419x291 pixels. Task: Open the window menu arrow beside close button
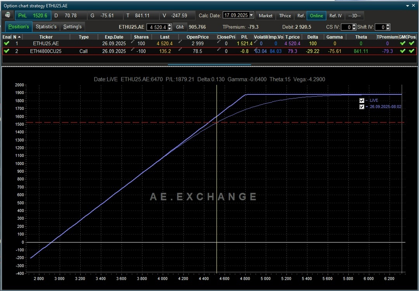click(x=407, y=5)
